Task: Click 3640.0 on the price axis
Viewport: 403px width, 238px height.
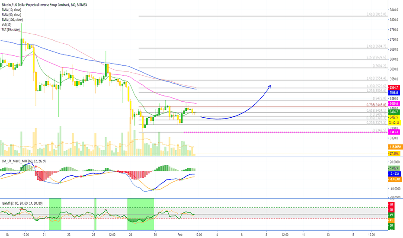Action: 394,59
